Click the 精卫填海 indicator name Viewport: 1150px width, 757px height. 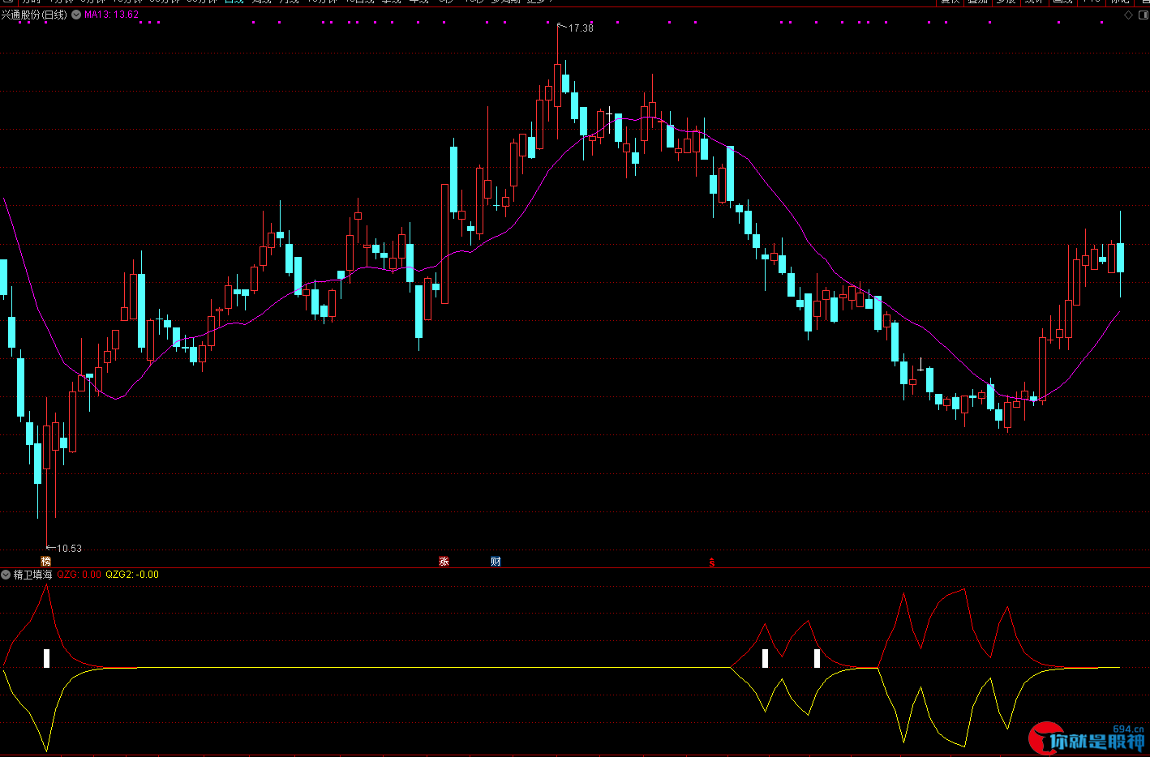pyautogui.click(x=32, y=575)
